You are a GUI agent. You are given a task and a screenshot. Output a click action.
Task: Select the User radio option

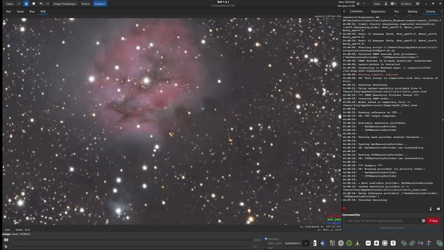(266, 247)
